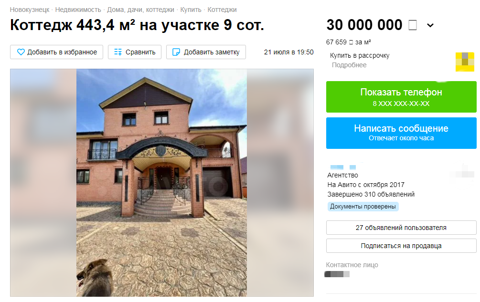Click the compare list icon
Image resolution: width=480 pixels, height=302 pixels.
(x=118, y=52)
